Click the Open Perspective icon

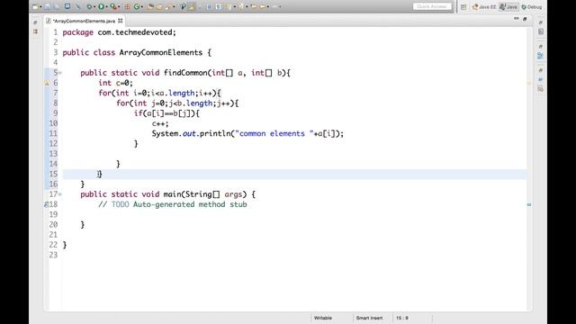[463, 6]
